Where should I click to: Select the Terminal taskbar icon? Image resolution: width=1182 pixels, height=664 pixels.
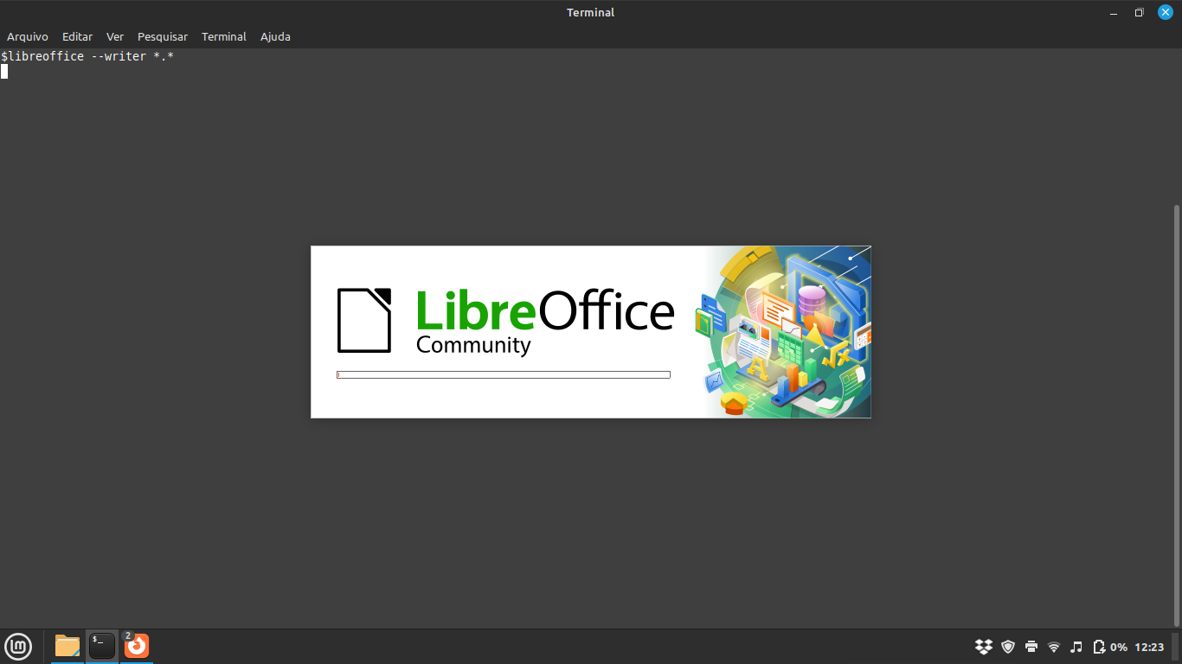[x=102, y=646]
